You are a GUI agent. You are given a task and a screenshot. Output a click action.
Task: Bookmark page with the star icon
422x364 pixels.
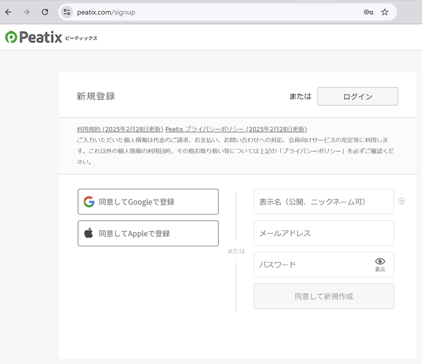coord(385,12)
